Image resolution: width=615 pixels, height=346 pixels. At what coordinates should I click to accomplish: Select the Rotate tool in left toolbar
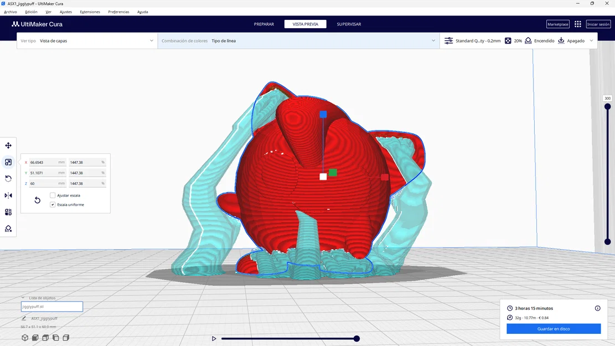point(8,178)
